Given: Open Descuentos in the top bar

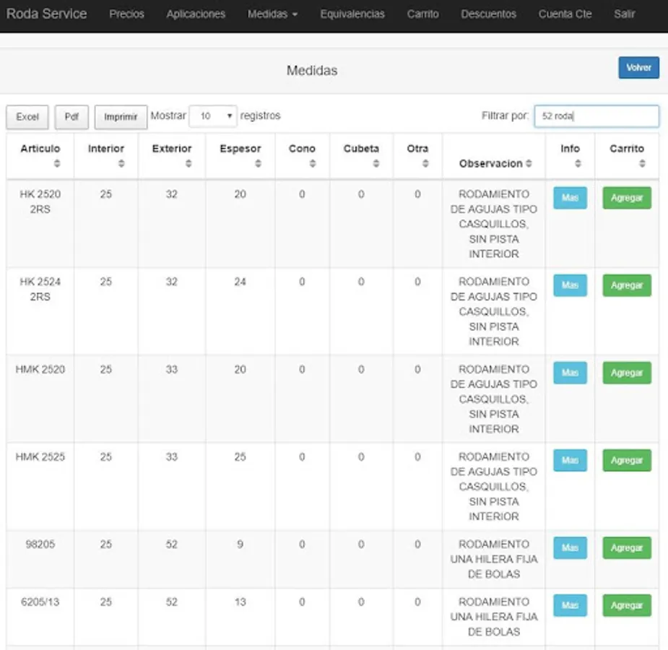Looking at the screenshot, I should [489, 14].
